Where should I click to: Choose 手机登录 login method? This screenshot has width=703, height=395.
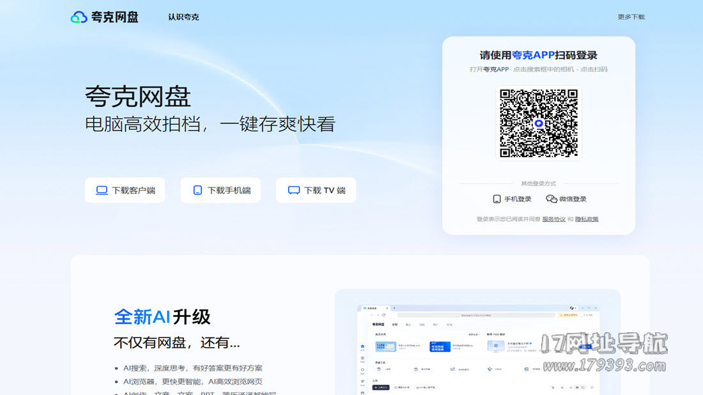point(518,199)
